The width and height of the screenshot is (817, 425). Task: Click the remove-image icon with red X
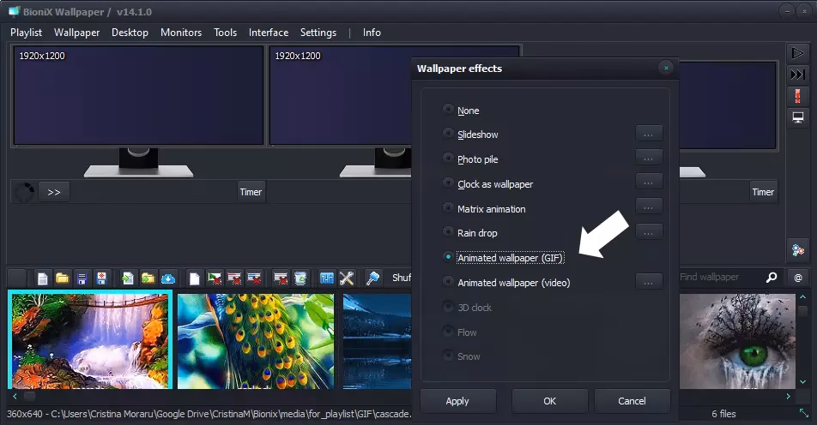tap(215, 278)
